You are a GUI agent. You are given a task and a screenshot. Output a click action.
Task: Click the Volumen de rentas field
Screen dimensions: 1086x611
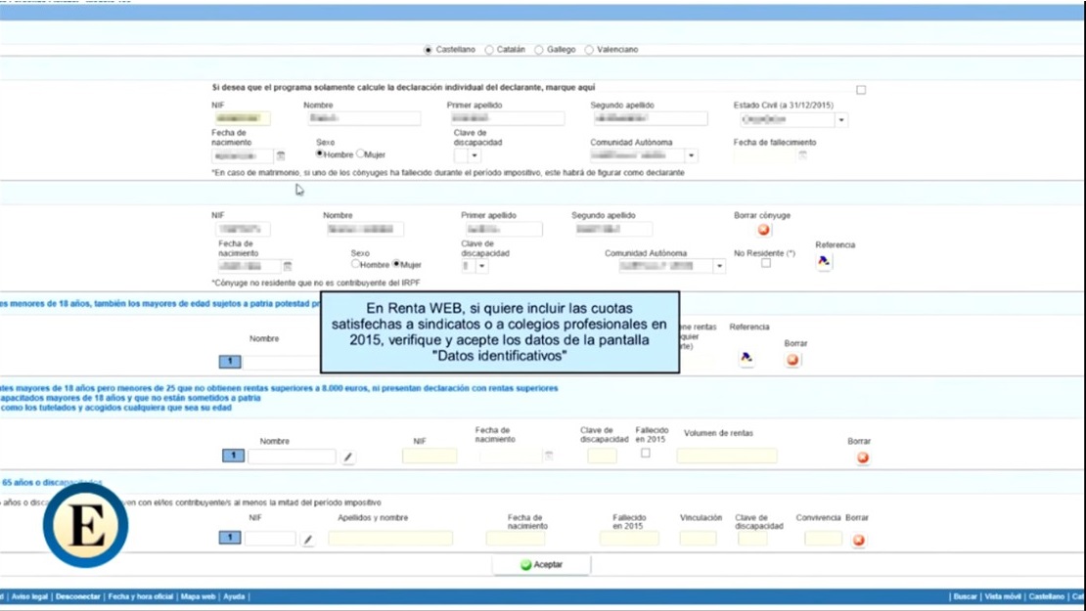point(727,456)
